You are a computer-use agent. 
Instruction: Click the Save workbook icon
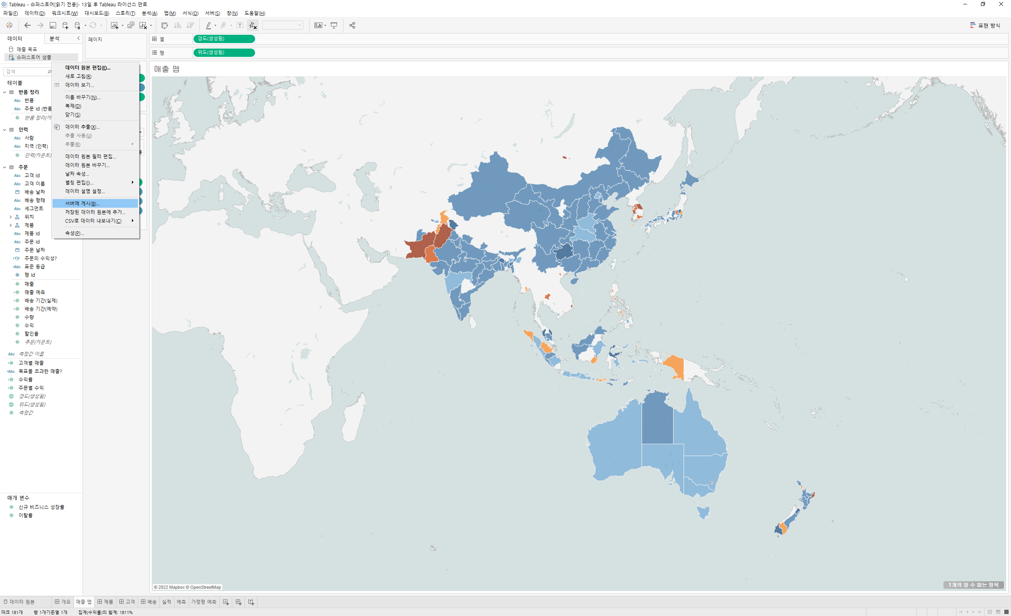53,25
